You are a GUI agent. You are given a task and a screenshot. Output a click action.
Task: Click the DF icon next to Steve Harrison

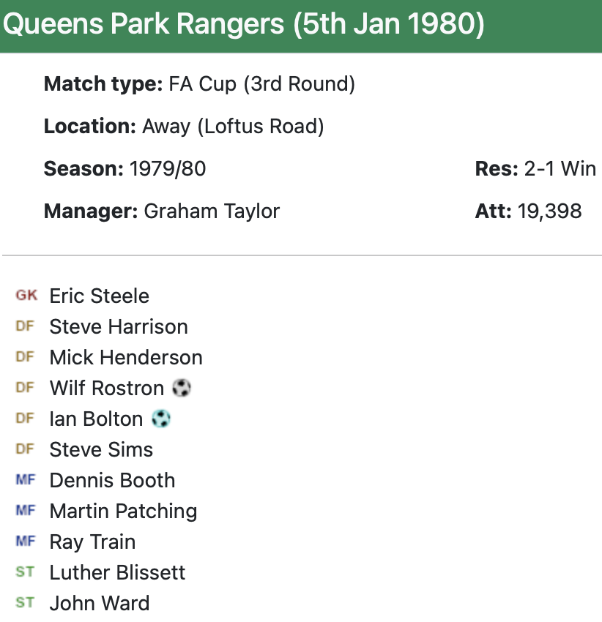coord(25,326)
